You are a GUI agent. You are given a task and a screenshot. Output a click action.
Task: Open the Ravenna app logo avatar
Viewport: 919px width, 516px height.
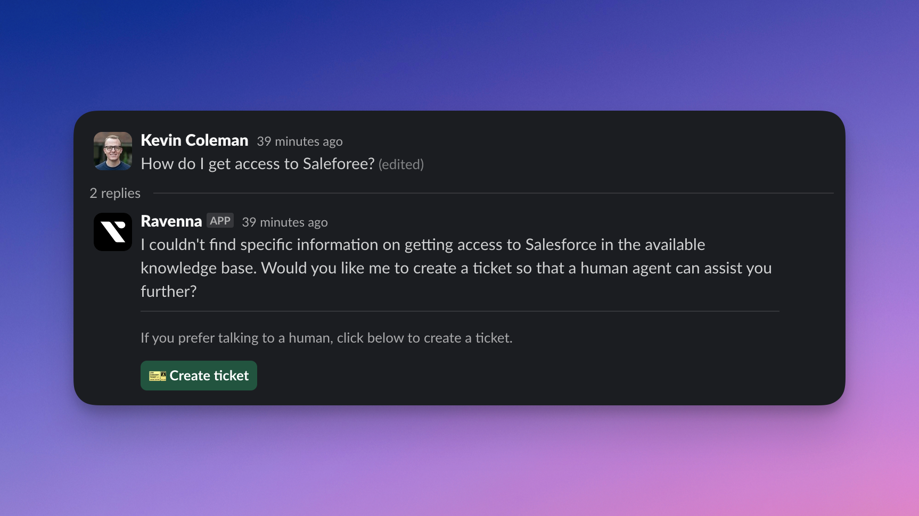(x=113, y=232)
